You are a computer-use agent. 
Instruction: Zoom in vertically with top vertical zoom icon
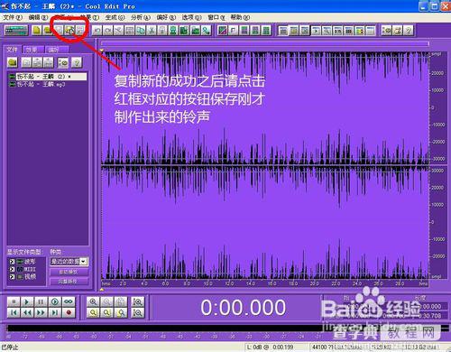click(138, 301)
